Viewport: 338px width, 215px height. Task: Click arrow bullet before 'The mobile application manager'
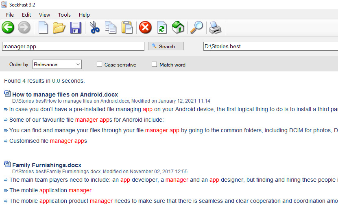(6, 191)
